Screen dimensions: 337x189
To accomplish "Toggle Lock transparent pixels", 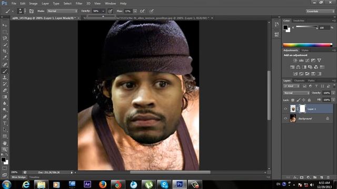I will pos(293,100).
